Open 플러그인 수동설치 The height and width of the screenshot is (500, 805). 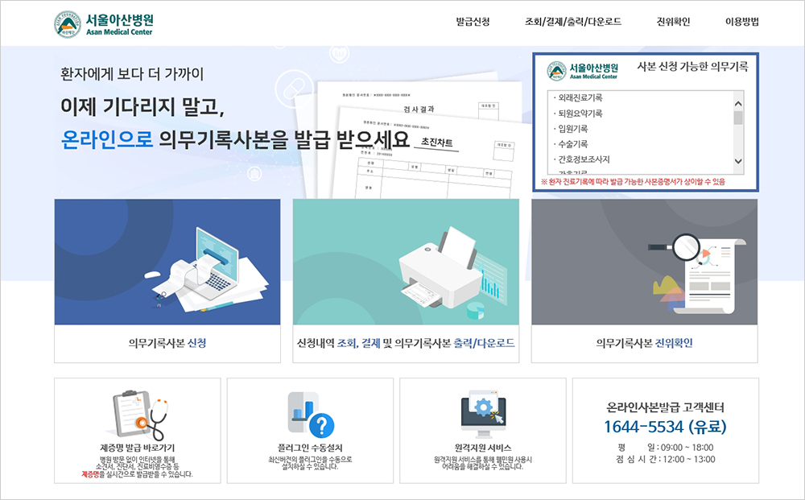click(x=310, y=448)
